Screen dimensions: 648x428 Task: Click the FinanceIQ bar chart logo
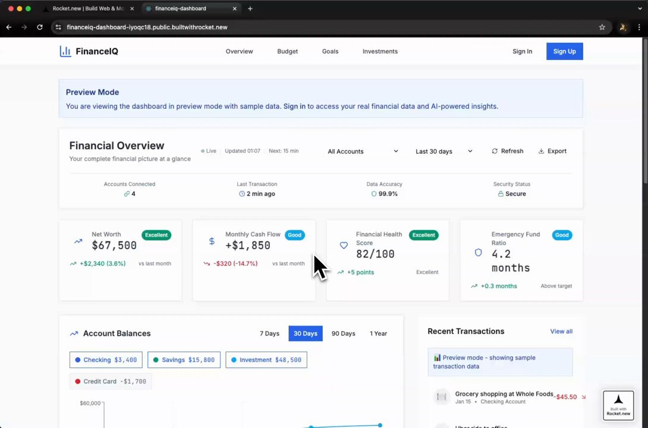pyautogui.click(x=65, y=51)
